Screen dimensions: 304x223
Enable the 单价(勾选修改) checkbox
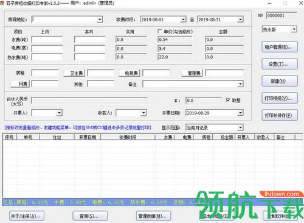click(x=159, y=32)
